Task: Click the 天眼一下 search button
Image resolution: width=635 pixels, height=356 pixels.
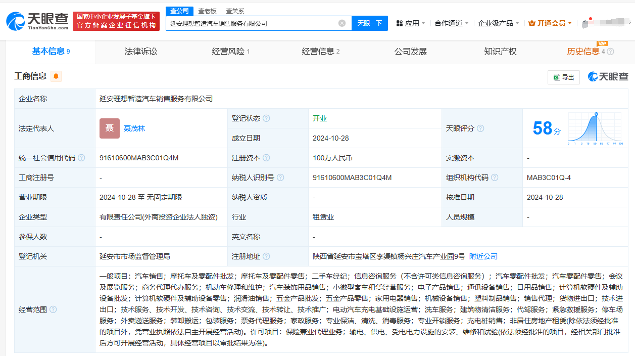Action: (x=370, y=23)
